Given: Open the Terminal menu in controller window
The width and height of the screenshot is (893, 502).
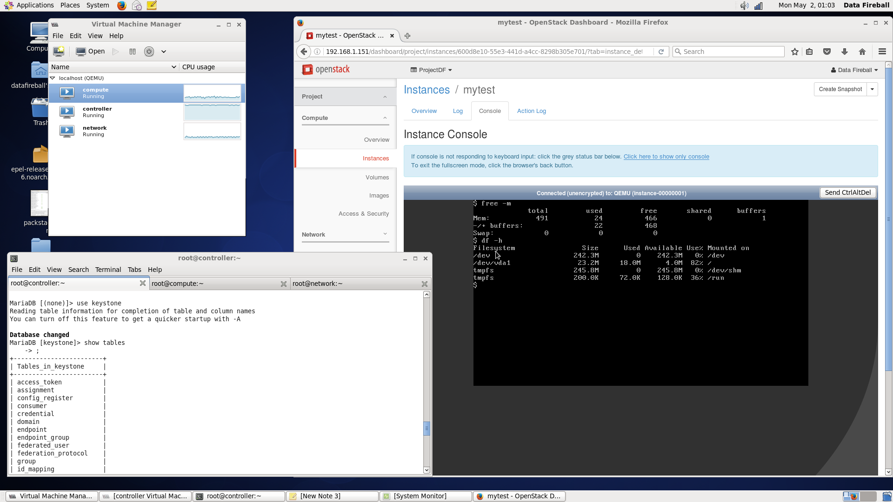Looking at the screenshot, I should (107, 270).
